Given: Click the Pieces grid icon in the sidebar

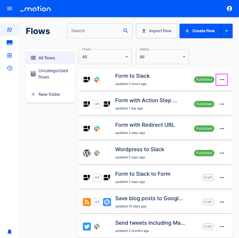Looking at the screenshot, I should click(10, 55).
